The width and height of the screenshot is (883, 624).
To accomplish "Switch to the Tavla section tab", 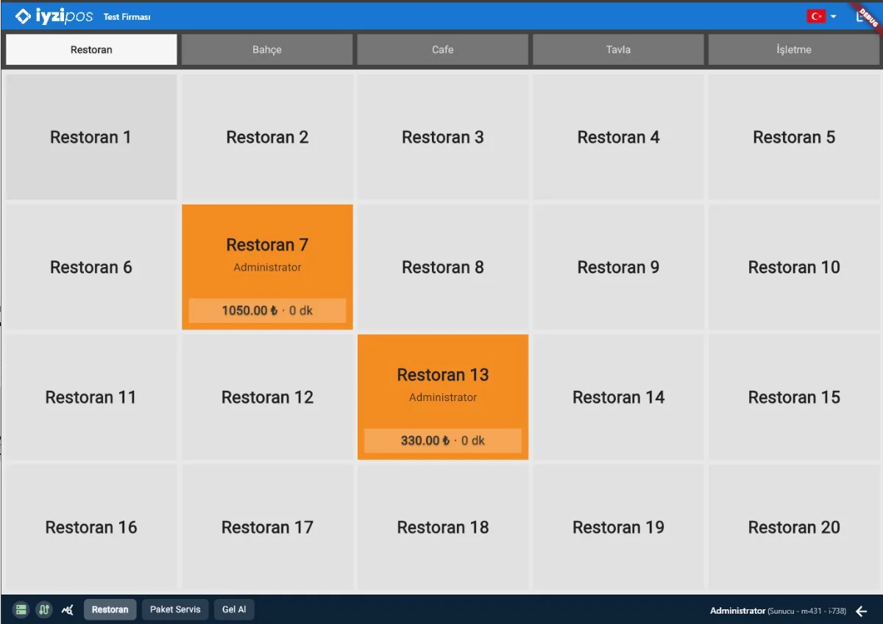I will coord(618,50).
